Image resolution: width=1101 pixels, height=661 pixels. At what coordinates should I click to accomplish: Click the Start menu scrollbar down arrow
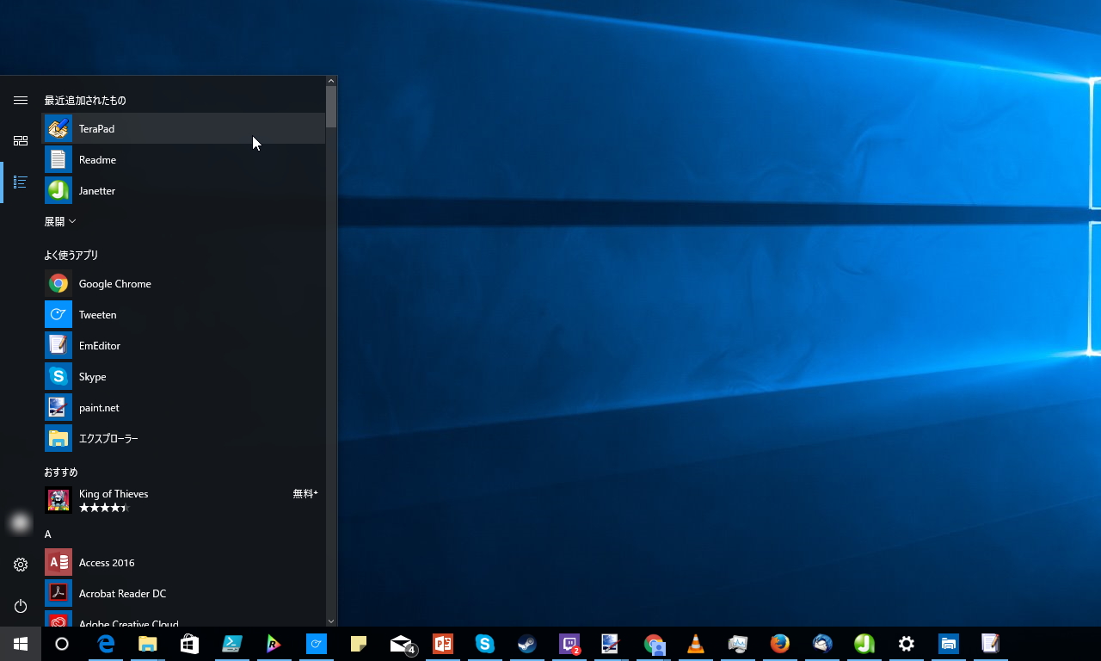click(331, 621)
